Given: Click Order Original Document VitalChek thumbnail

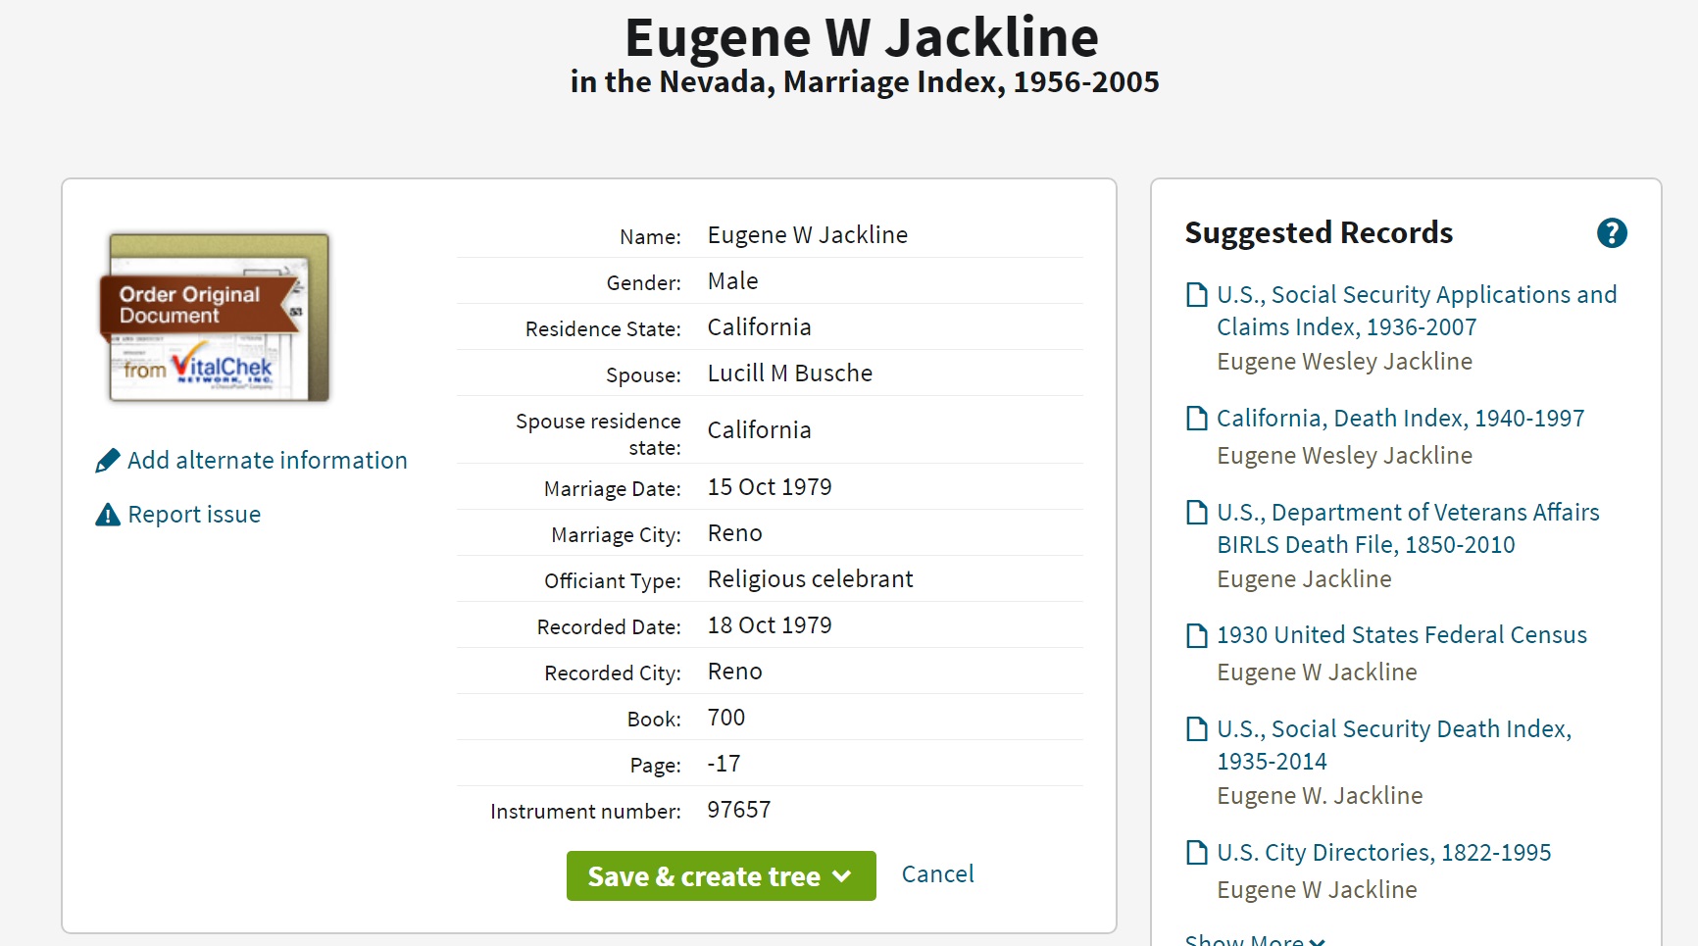Looking at the screenshot, I should point(219,318).
